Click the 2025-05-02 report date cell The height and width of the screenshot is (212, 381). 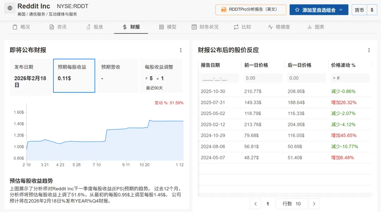pos(213,113)
